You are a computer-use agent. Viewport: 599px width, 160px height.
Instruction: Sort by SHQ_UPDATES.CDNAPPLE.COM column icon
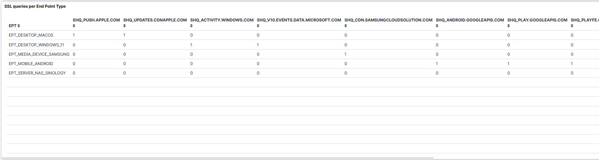[x=124, y=26]
